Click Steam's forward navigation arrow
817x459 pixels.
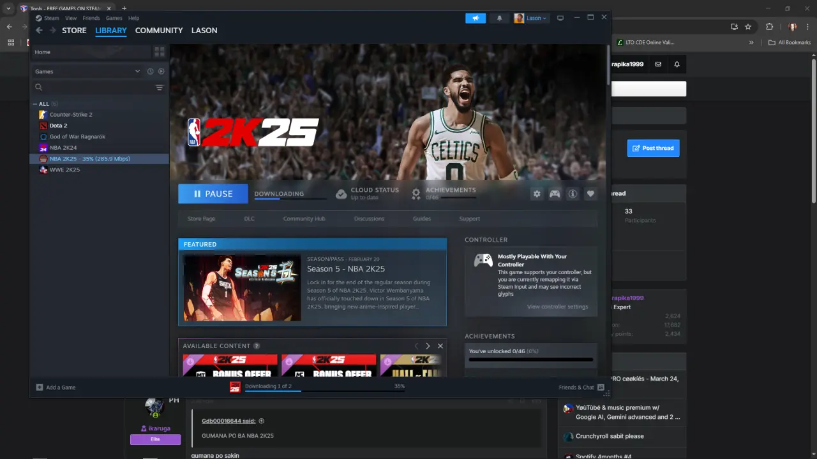point(52,31)
